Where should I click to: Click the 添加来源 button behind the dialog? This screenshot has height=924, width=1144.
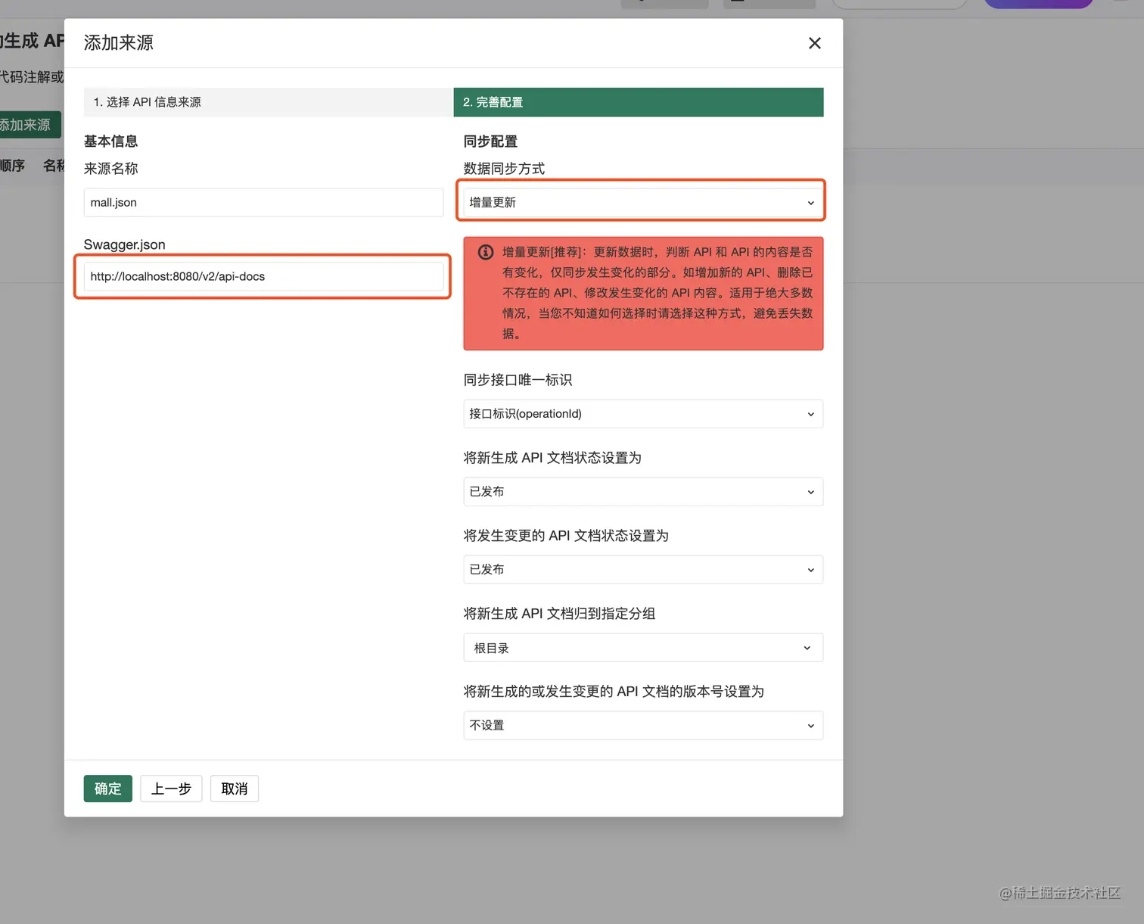[29, 125]
